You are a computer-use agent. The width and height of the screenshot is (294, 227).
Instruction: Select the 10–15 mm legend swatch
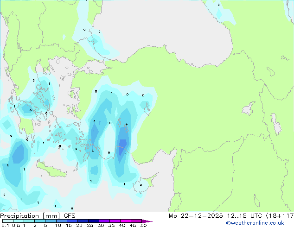click(x=61, y=221)
